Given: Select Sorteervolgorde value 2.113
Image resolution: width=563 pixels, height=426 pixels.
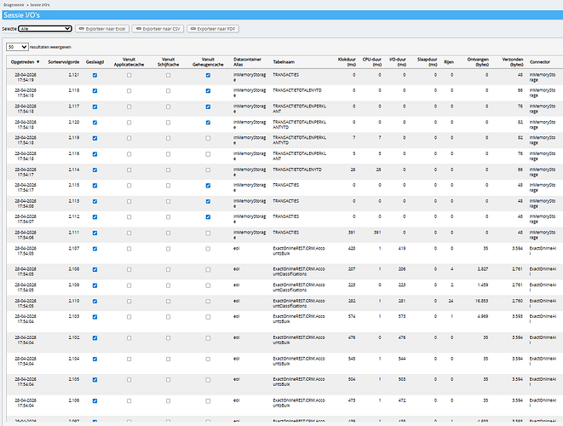Looking at the screenshot, I should [x=73, y=201].
